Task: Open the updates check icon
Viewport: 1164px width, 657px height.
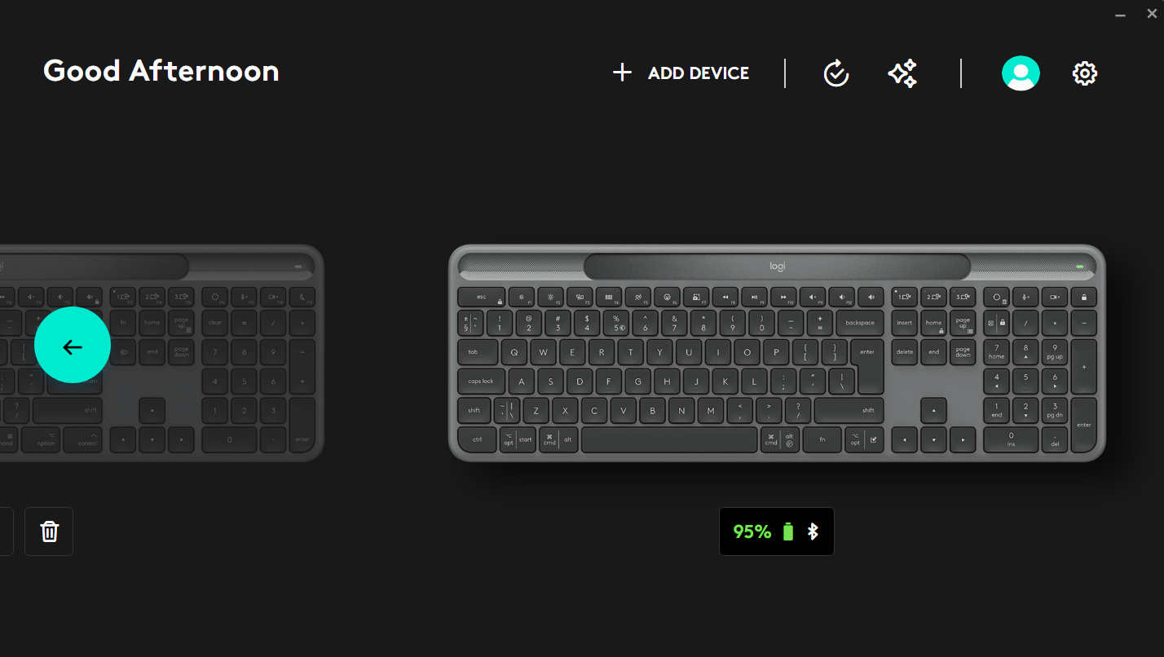Action: [836, 73]
